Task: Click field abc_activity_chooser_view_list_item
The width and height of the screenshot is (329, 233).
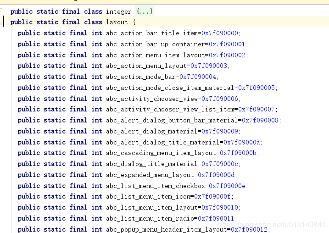Action: point(170,109)
